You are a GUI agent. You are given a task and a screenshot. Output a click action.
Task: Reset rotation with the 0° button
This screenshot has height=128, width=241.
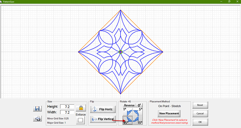tap(139, 105)
